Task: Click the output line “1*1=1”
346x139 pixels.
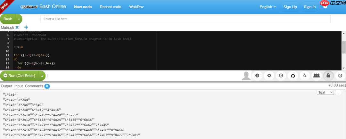Action: coord(10,94)
